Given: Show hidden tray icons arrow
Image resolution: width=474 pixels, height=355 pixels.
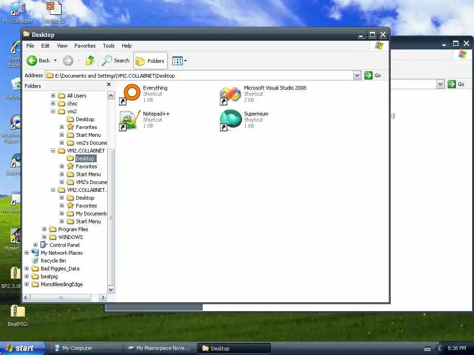Looking at the screenshot, I should click(439, 349).
